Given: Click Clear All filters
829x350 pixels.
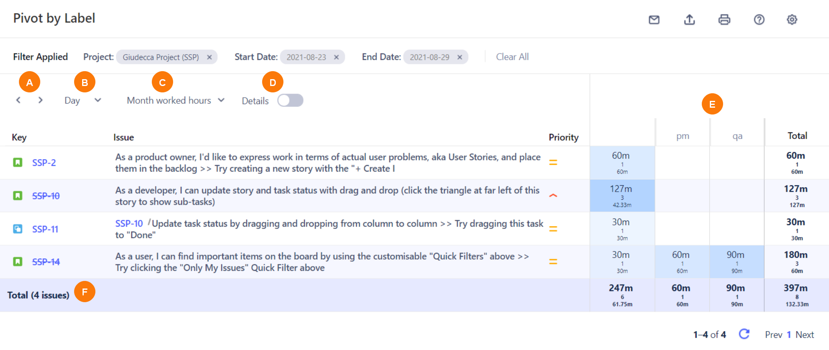Looking at the screenshot, I should (512, 57).
